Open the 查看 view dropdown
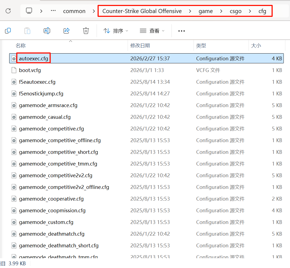The width and height of the screenshot is (290, 268). point(152,31)
